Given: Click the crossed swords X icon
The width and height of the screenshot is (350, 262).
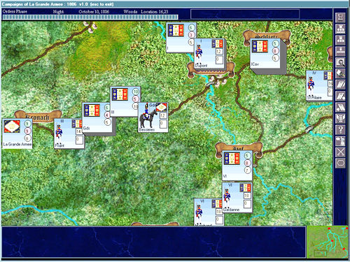Looking at the screenshot, I should click(340, 152).
